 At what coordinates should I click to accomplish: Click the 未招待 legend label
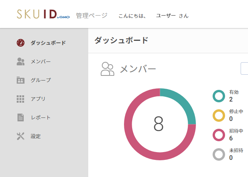(x=236, y=151)
